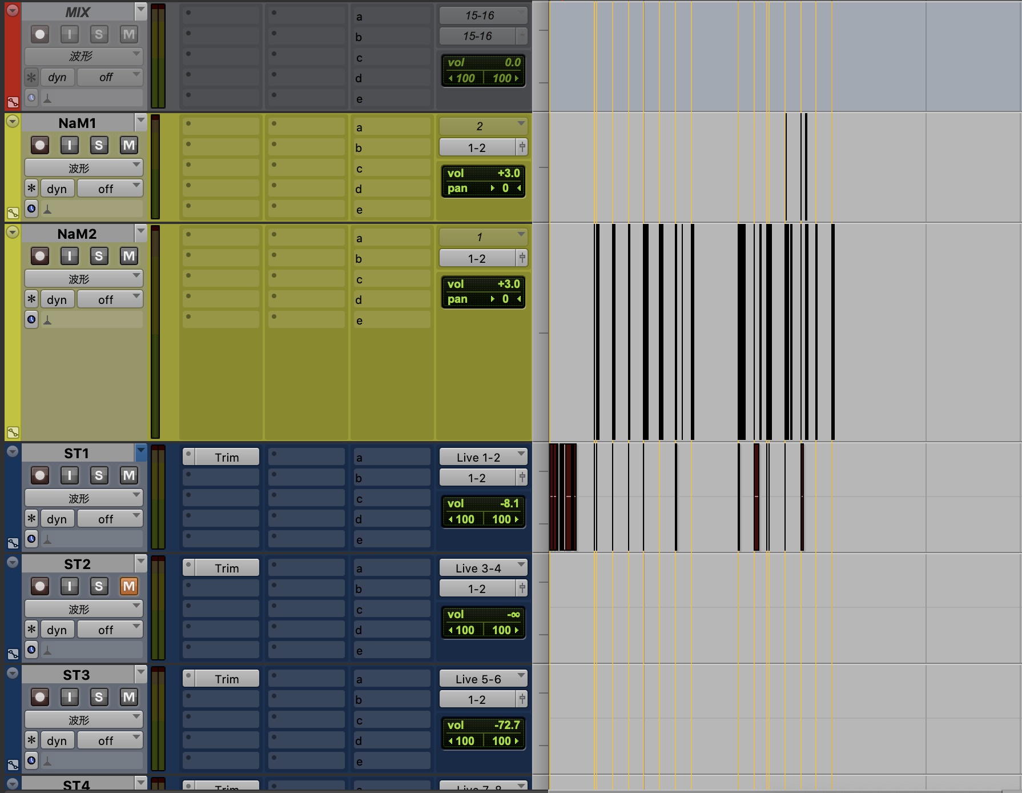The height and width of the screenshot is (793, 1022).
Task: Toggle solo on the ST2 track
Action: click(x=99, y=586)
